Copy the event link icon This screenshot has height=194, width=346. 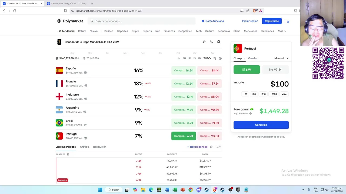tap(211, 42)
